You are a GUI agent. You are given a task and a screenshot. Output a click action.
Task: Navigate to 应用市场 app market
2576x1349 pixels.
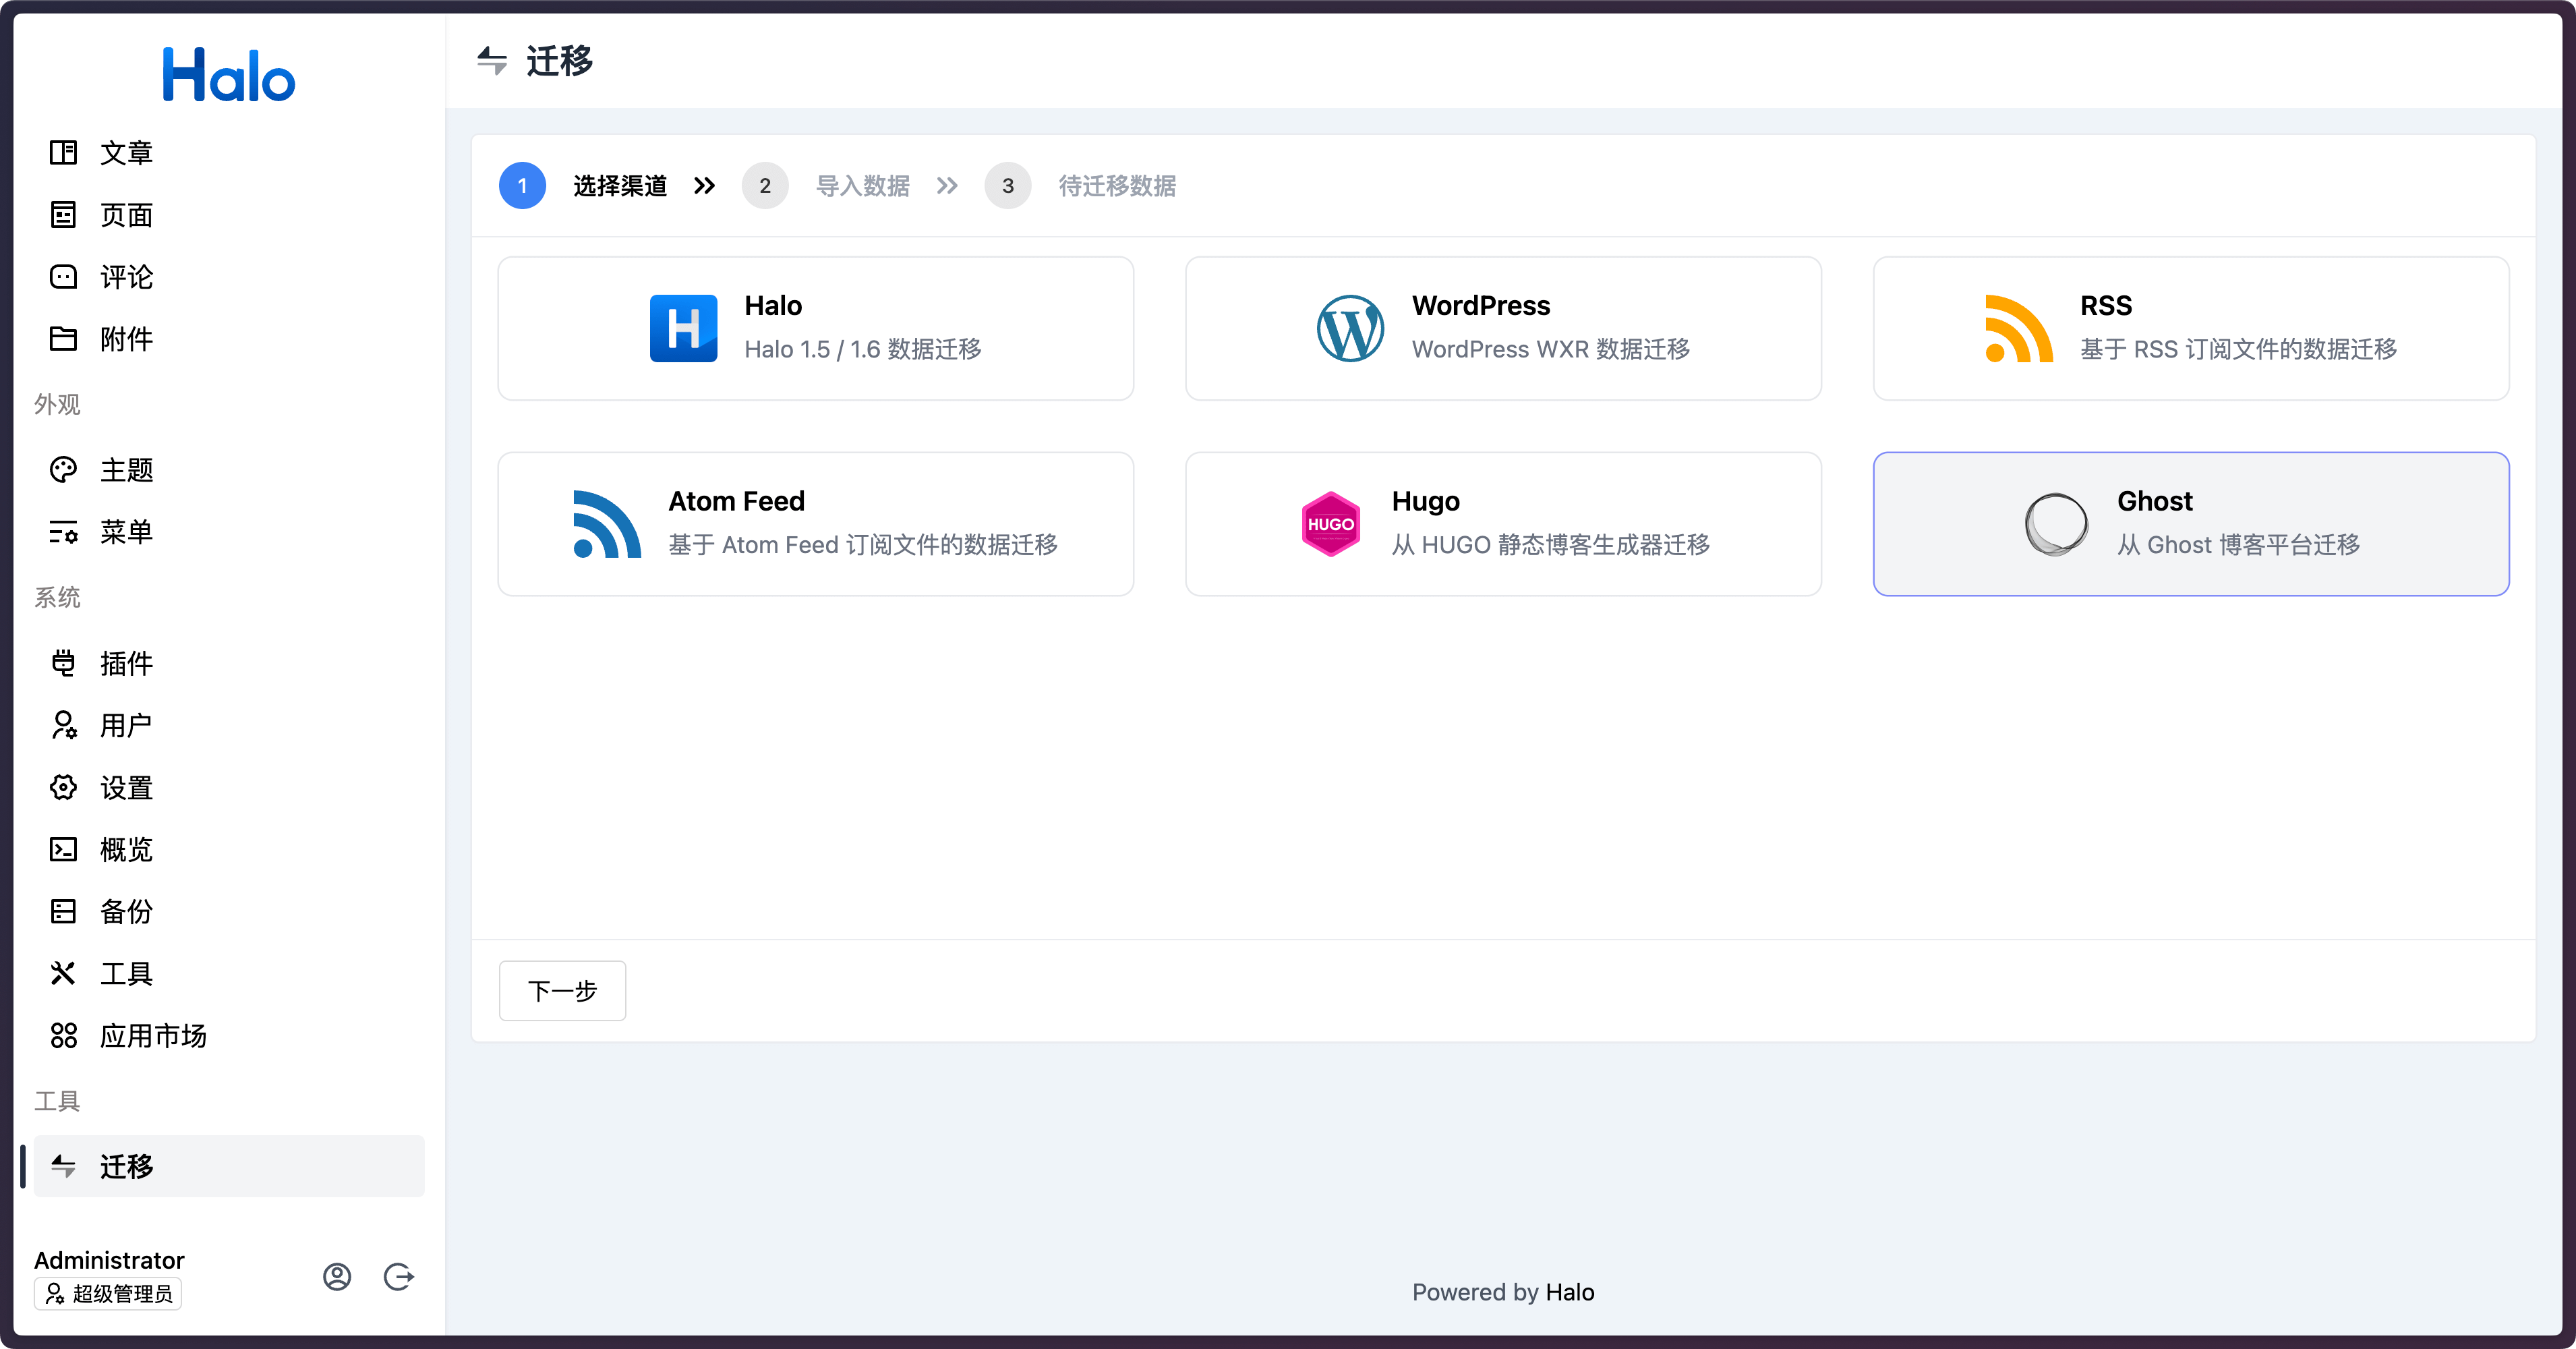[x=152, y=1035]
